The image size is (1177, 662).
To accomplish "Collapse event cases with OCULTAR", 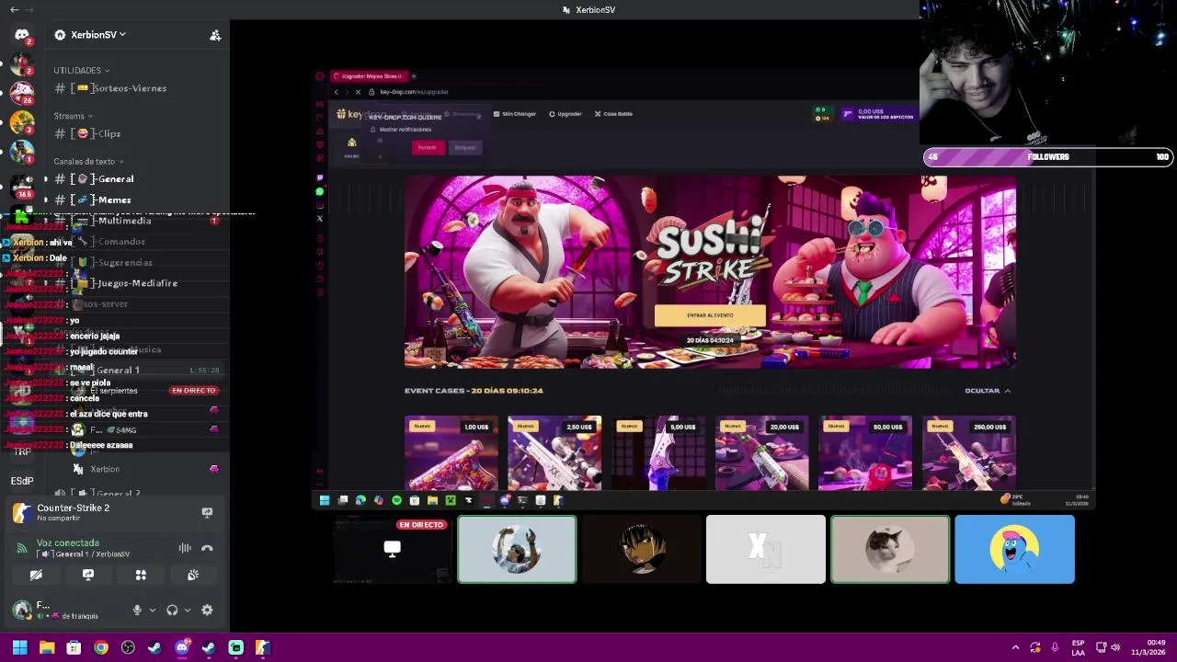I will (988, 391).
